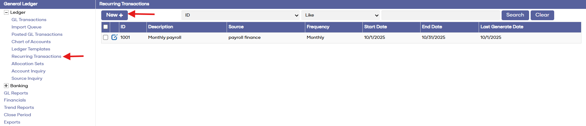Image resolution: width=586 pixels, height=126 pixels.
Task: Open the Like operator dropdown
Action: (x=340, y=15)
